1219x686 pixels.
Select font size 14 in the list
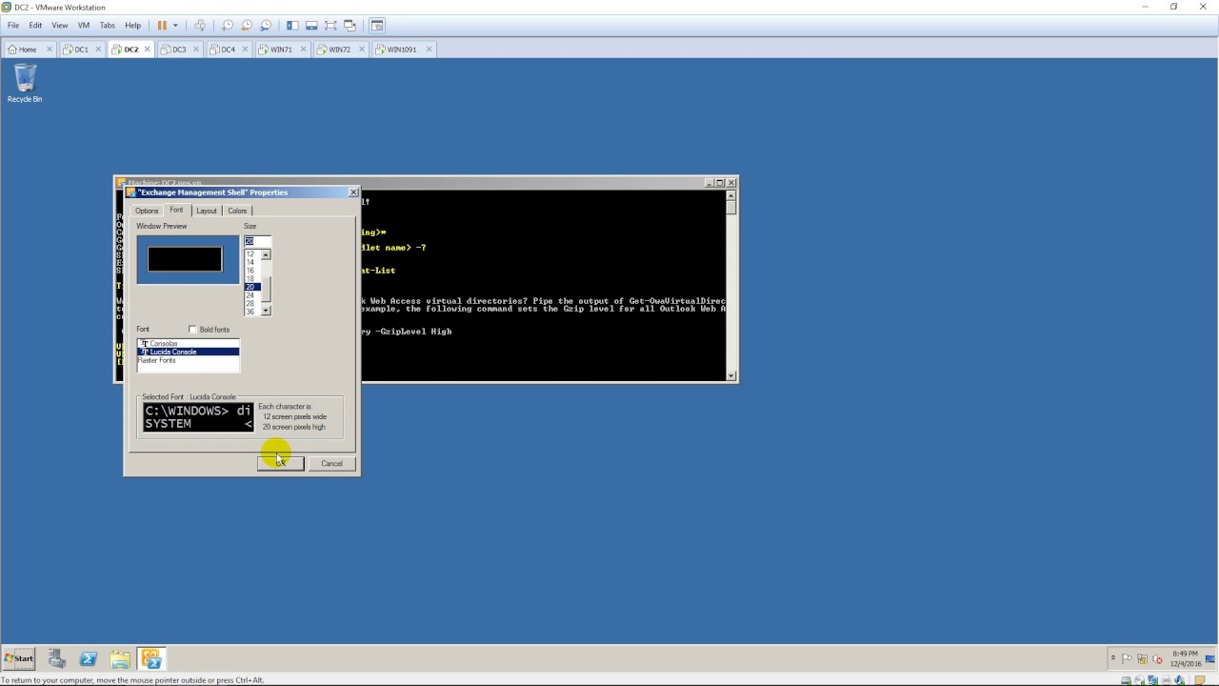coord(251,262)
